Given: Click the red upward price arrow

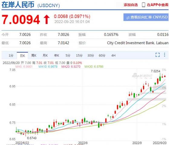Looking at the screenshot, I should tap(47, 20).
